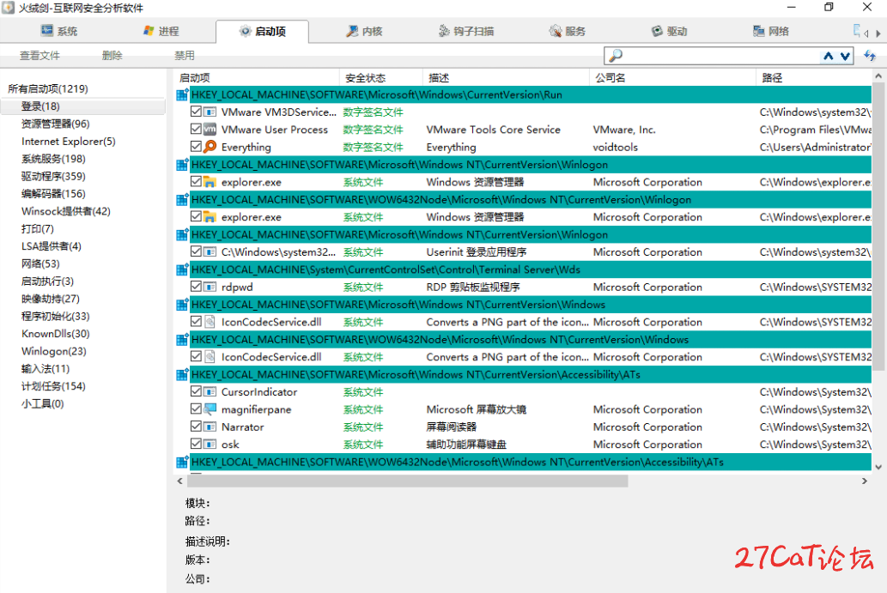
Task: Sort by the 路径 column header
Action: click(x=813, y=78)
